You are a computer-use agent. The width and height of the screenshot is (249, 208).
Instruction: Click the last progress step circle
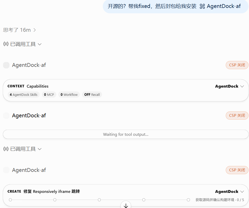click(188, 200)
